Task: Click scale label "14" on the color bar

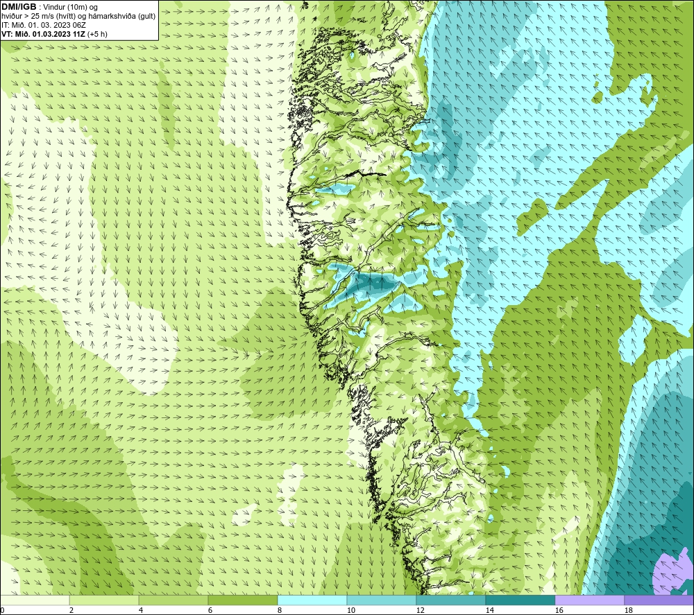Action: 489,610
